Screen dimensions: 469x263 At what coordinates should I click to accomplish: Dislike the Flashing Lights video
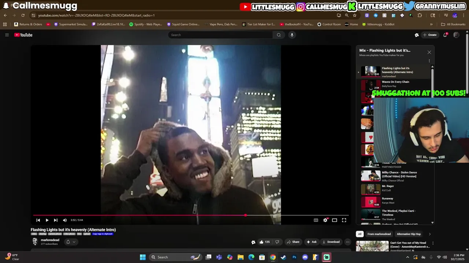(x=277, y=242)
